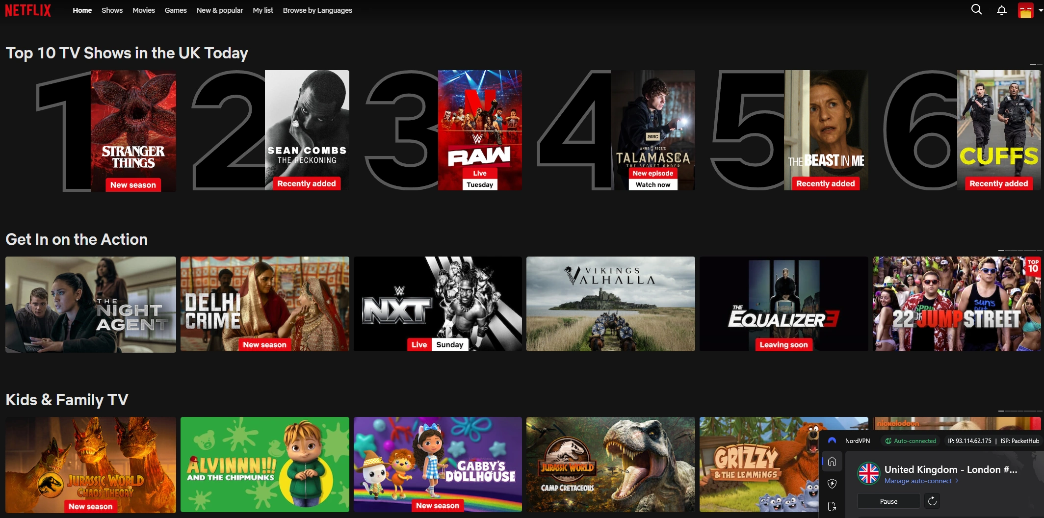Open Browse by Languages

317,10
